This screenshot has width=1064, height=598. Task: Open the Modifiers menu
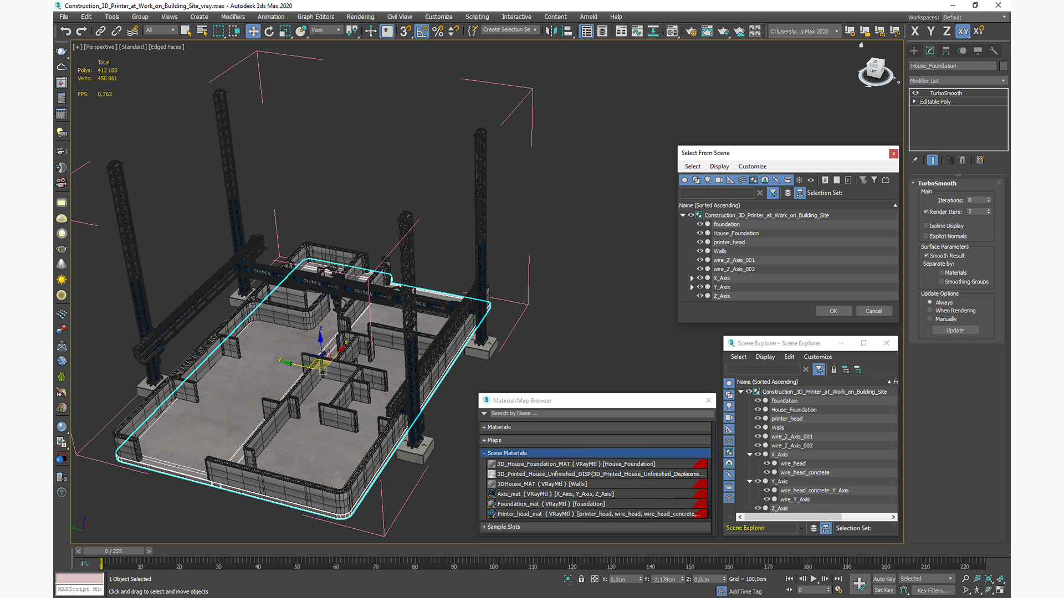tap(233, 17)
